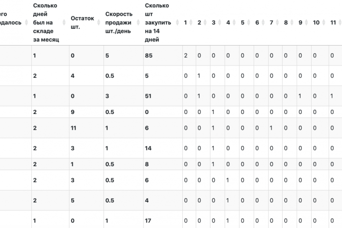Select the cell showing 51 to purchase

point(148,96)
